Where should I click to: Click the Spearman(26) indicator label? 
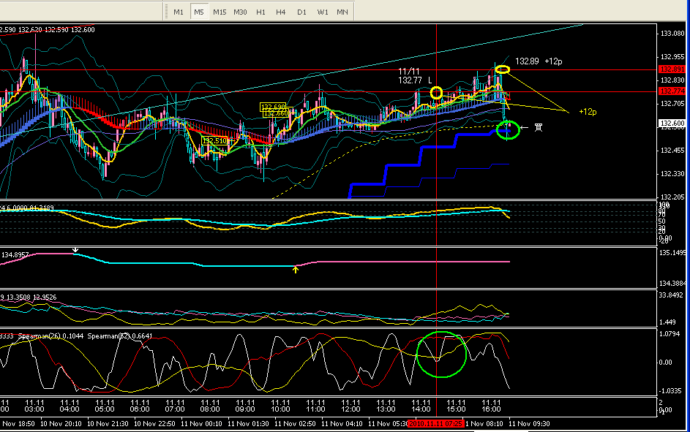[50, 336]
